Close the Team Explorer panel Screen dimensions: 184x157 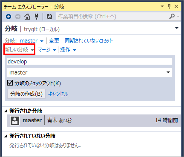(x=176, y=6)
